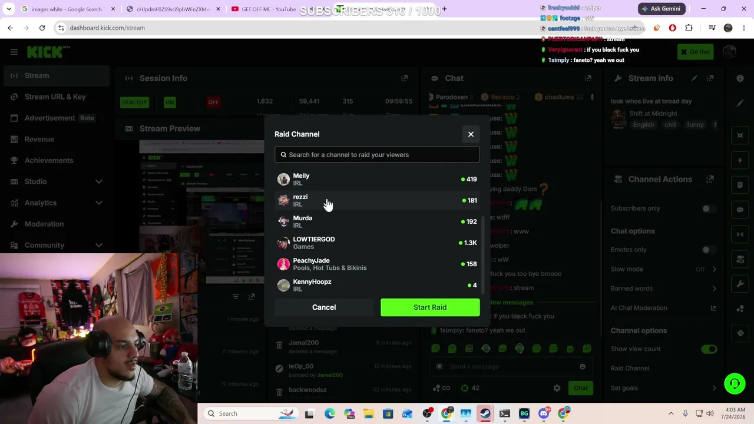Open File Explorer from the taskbar
The image size is (754, 424).
pos(369,413)
